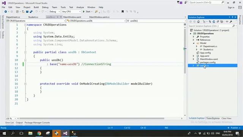The width and height of the screenshot is (243, 137).
Task: Expand the MainWindow.xaml node
Action: pos(194,59)
